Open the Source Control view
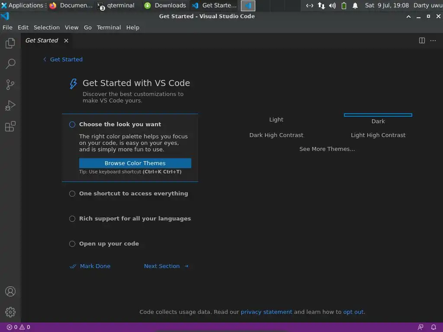443x332 pixels. [10, 84]
